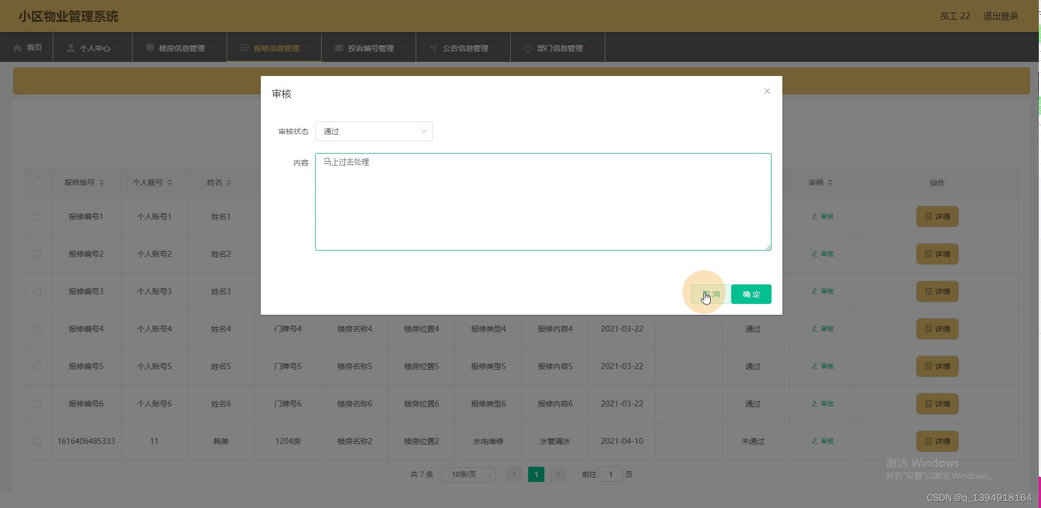
Task: Open the 公告信息管理 menu
Action: tap(463, 48)
